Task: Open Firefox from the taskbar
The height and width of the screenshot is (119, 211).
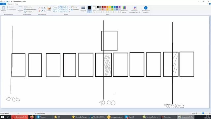Action: click(x=32, y=117)
